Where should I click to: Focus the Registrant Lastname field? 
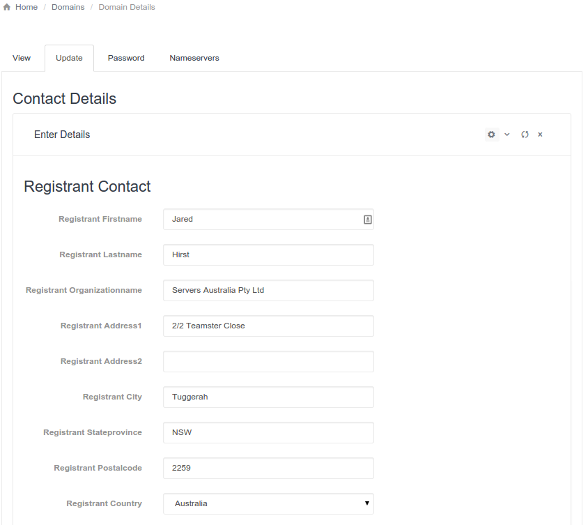point(268,255)
